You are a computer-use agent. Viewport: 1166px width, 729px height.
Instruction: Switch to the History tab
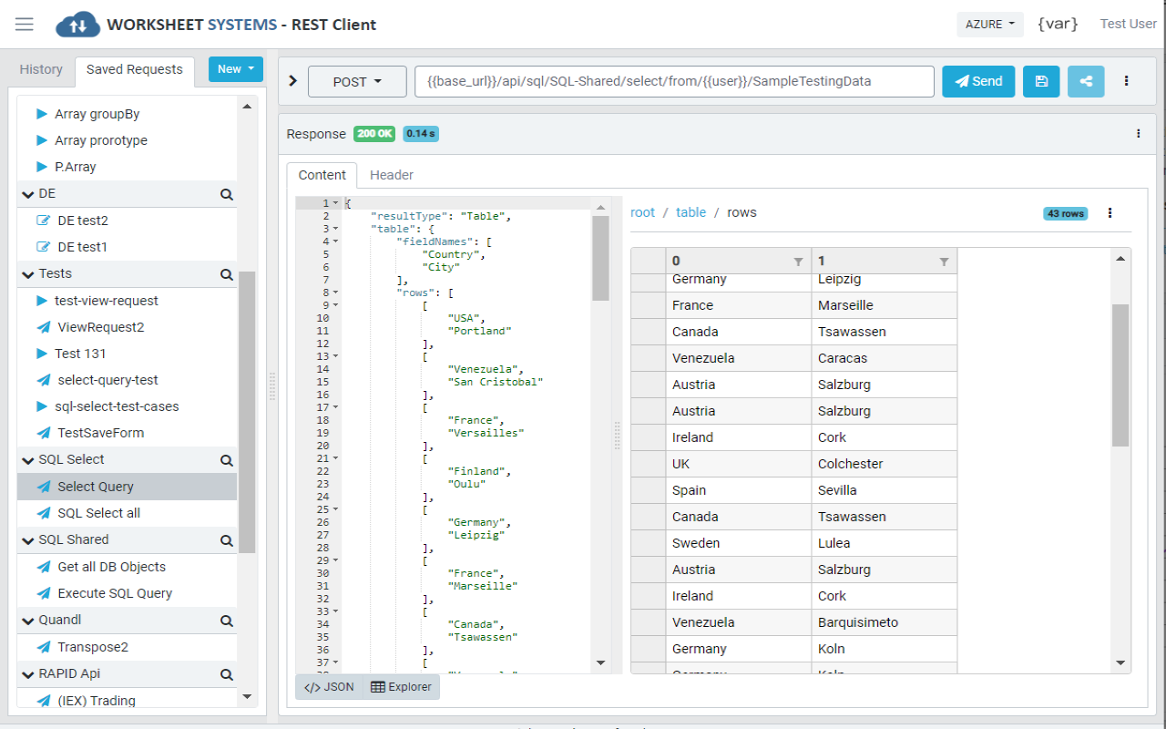[41, 69]
